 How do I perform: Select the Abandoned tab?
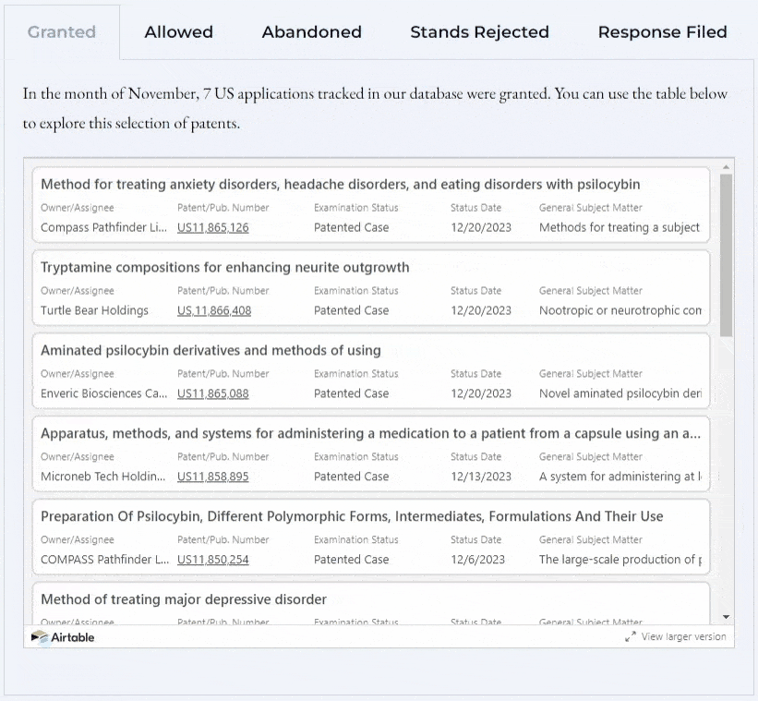click(x=311, y=32)
